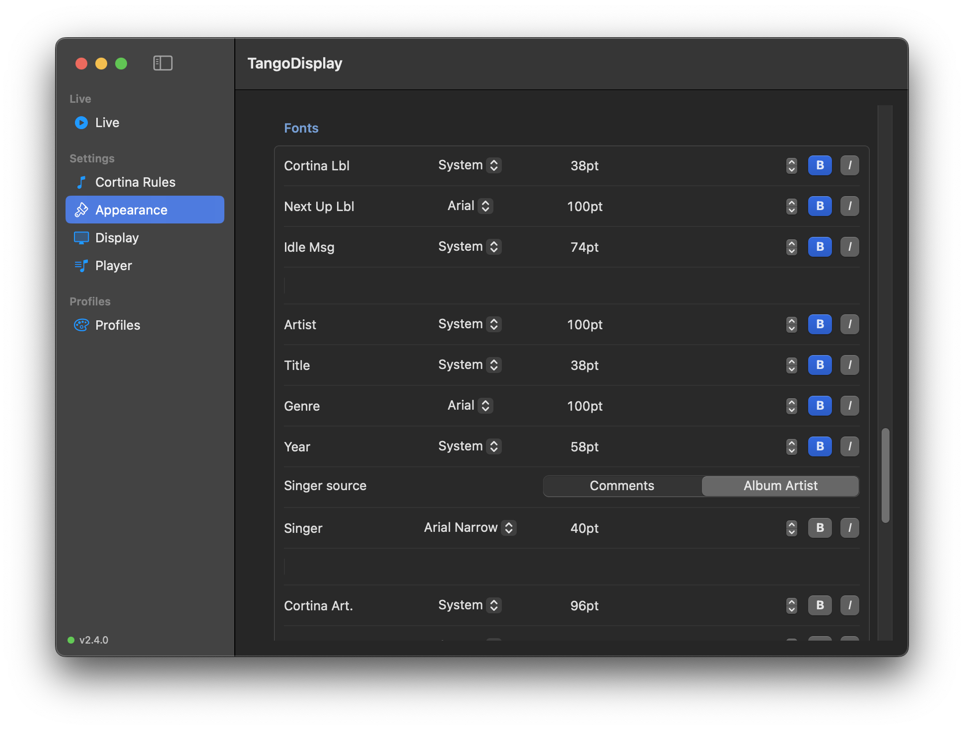Open Cortina Rules settings
964x730 pixels.
tap(145, 182)
